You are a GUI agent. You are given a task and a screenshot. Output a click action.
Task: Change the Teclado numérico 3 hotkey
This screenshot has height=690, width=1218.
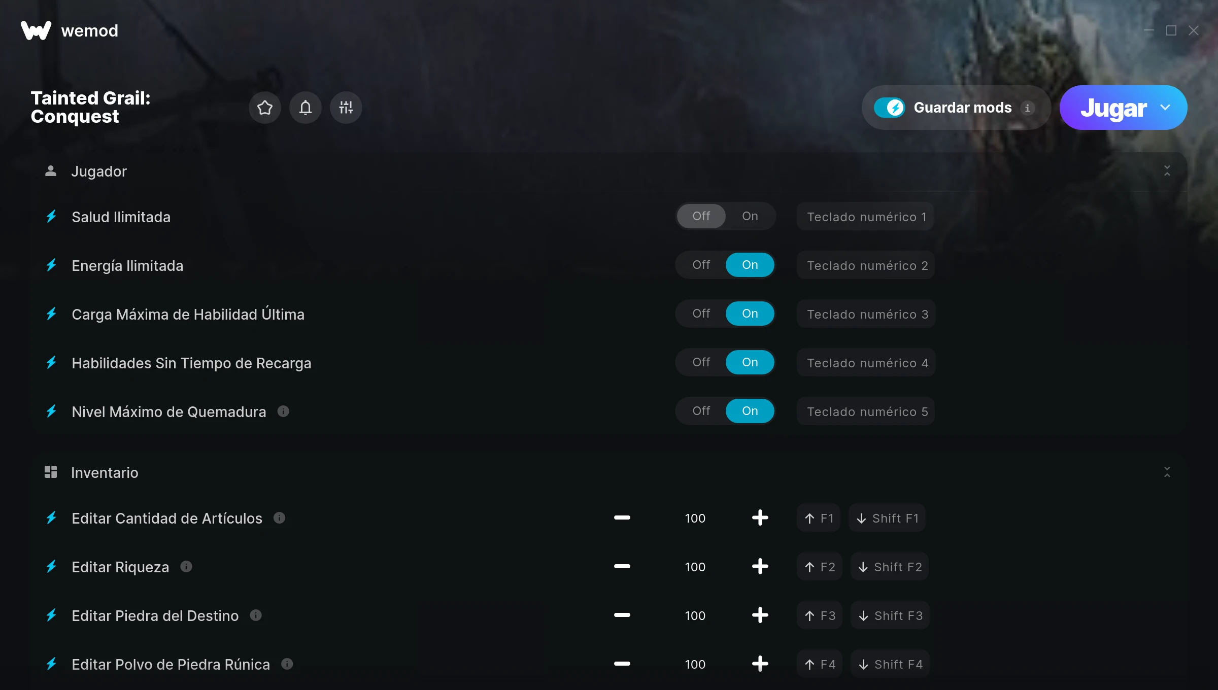pos(867,314)
